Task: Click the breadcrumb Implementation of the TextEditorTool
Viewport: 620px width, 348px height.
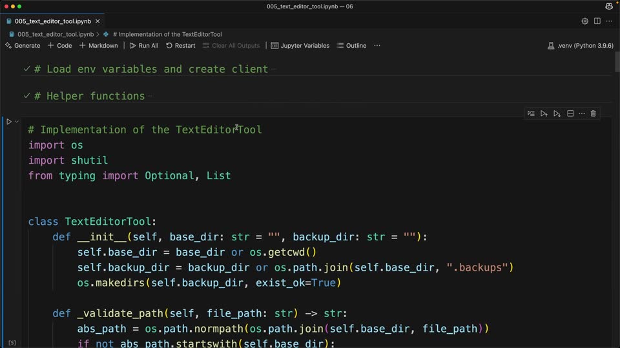Action: 167,34
